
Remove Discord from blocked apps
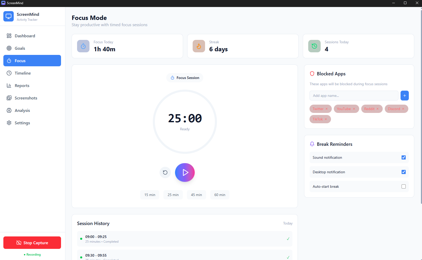click(403, 109)
